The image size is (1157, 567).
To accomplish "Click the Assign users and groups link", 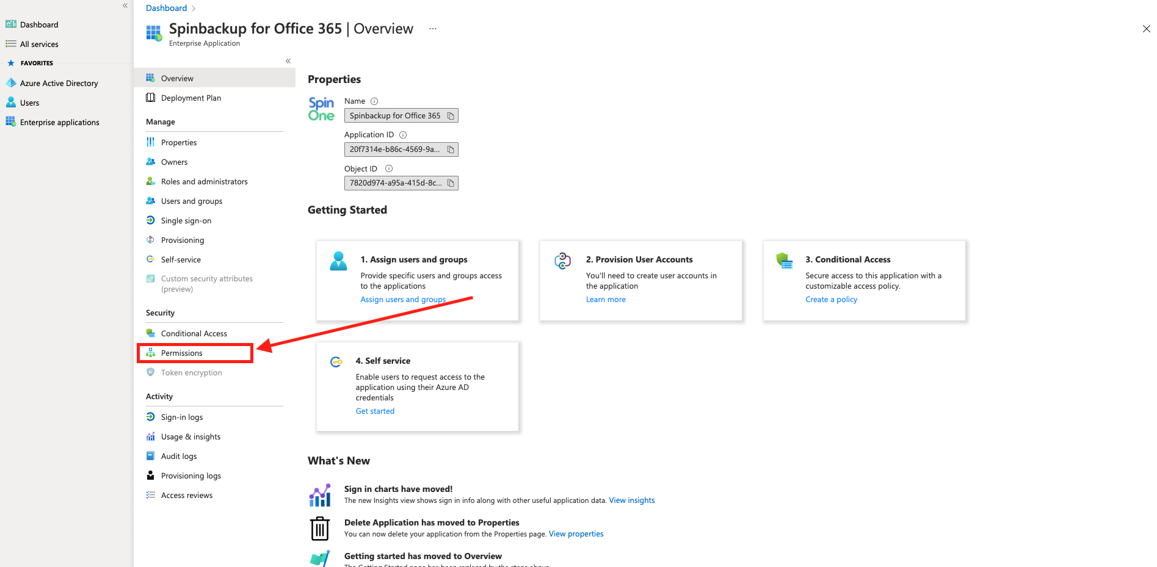I will (403, 300).
